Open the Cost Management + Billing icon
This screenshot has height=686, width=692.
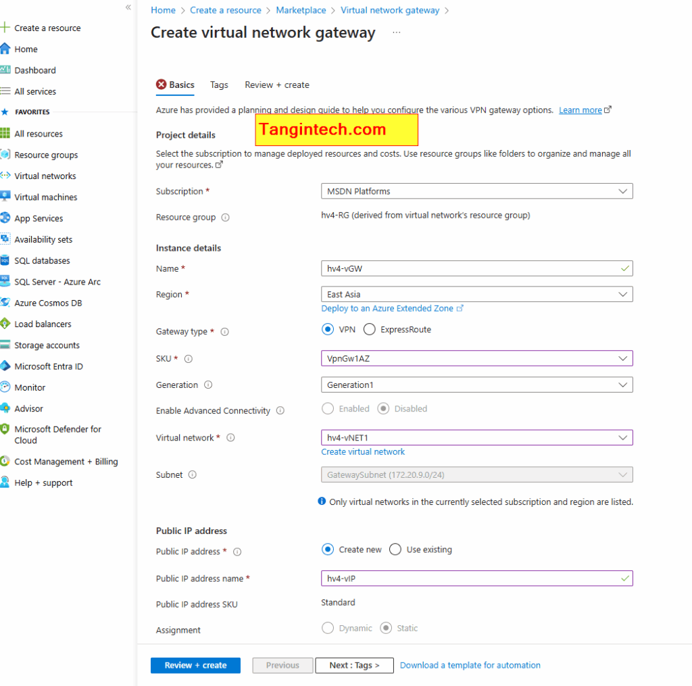click(5, 462)
